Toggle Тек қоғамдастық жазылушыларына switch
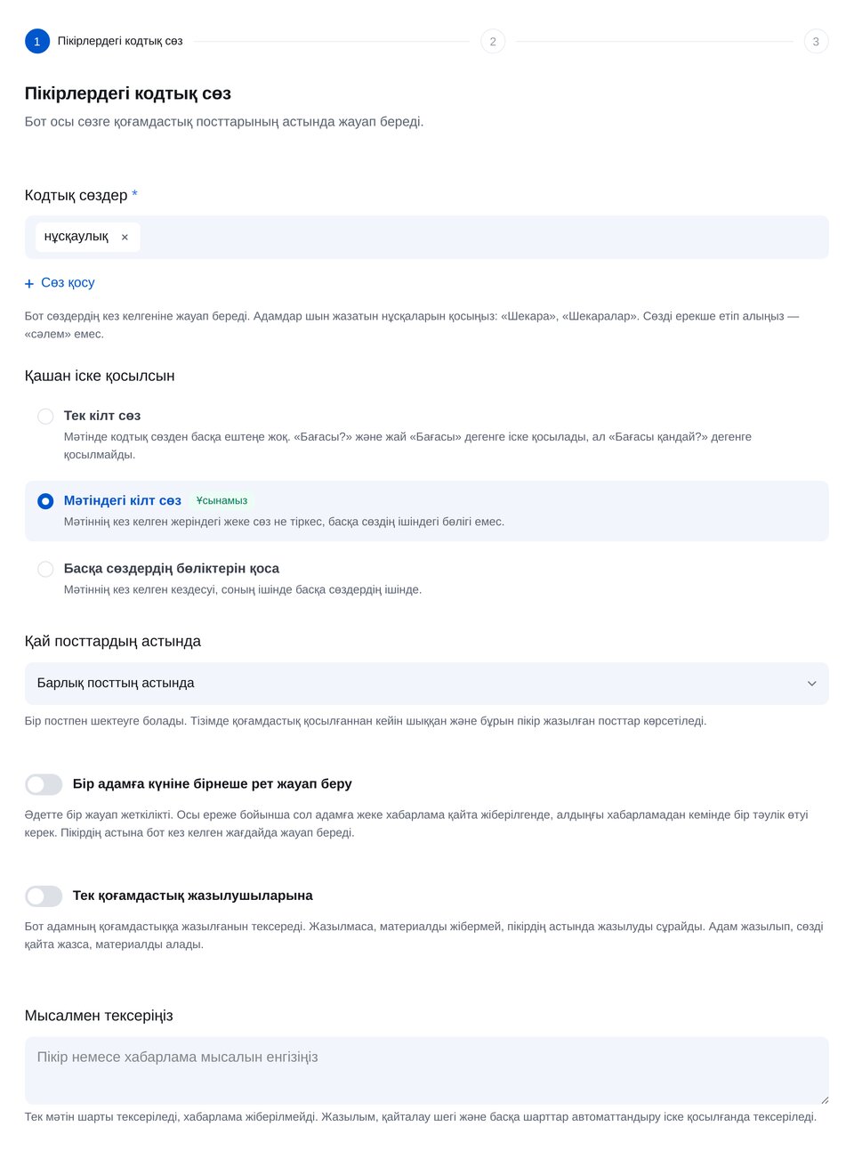Screen dimensions: 854x1151 tap(44, 896)
